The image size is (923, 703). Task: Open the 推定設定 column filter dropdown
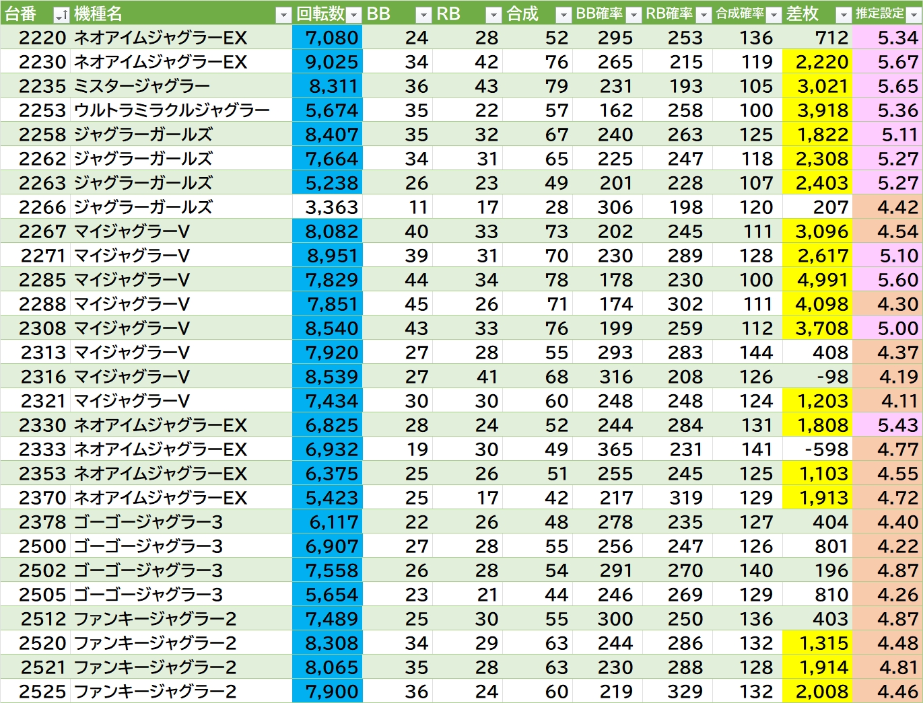click(914, 15)
